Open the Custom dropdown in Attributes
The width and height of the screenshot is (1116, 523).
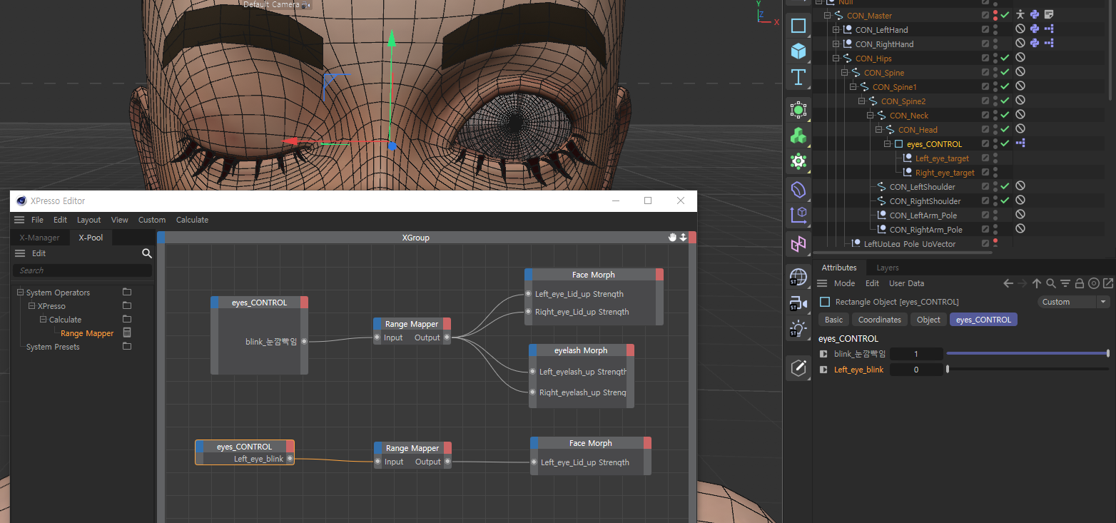1073,302
